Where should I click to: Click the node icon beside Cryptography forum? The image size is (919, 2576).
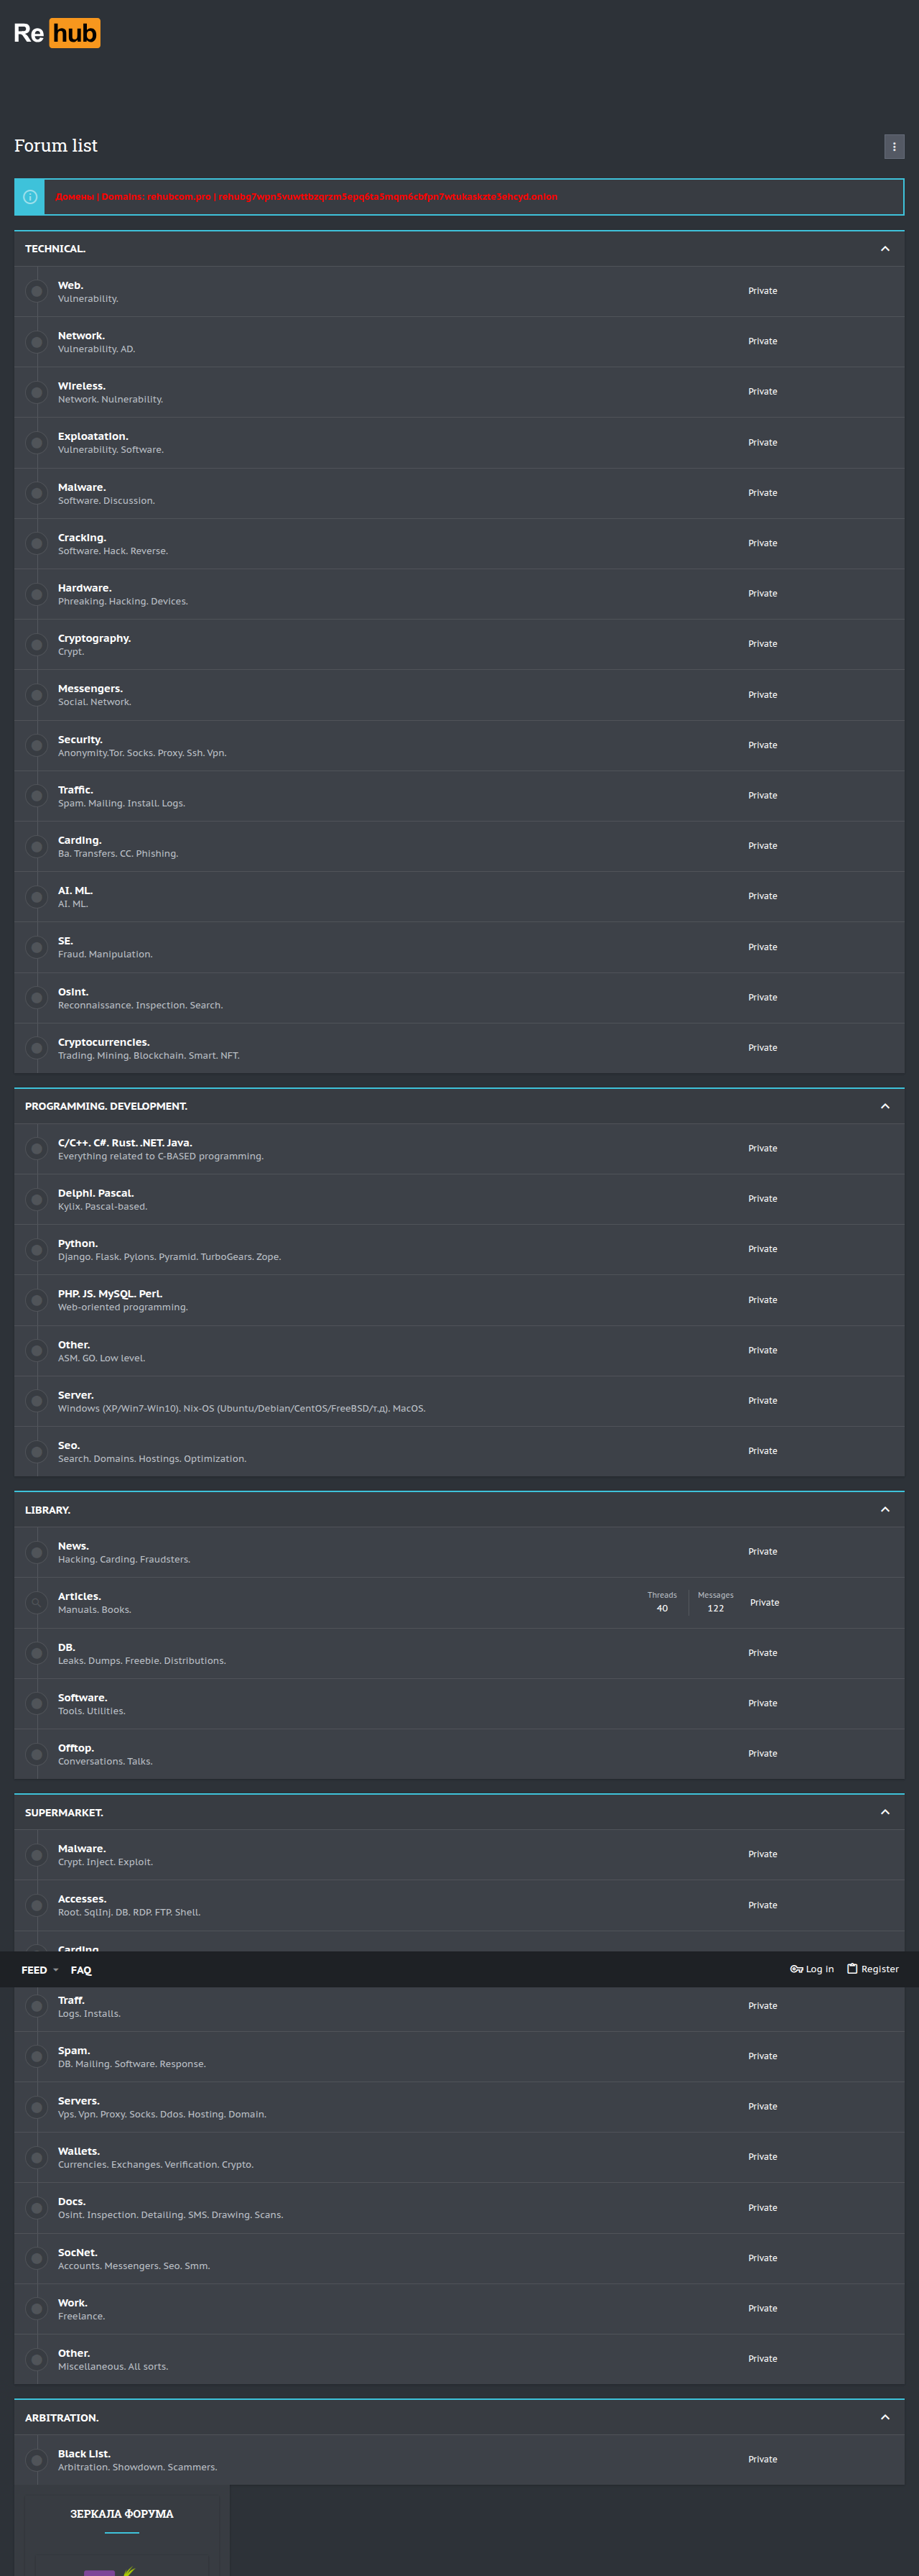coord(37,645)
